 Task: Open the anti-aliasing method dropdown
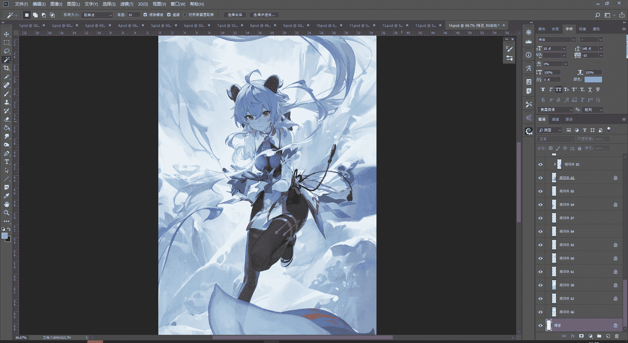[x=593, y=110]
